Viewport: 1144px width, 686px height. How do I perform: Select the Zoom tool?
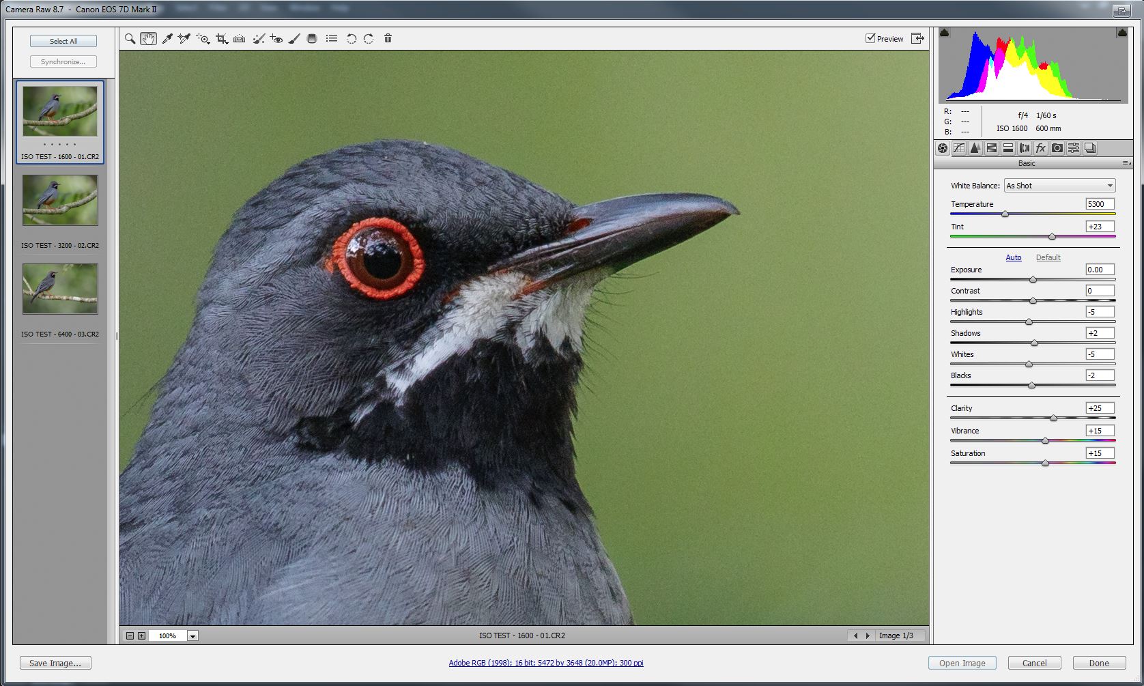pyautogui.click(x=130, y=39)
